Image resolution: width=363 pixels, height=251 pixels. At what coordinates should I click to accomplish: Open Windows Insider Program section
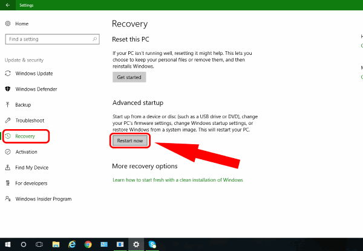[x=44, y=199]
